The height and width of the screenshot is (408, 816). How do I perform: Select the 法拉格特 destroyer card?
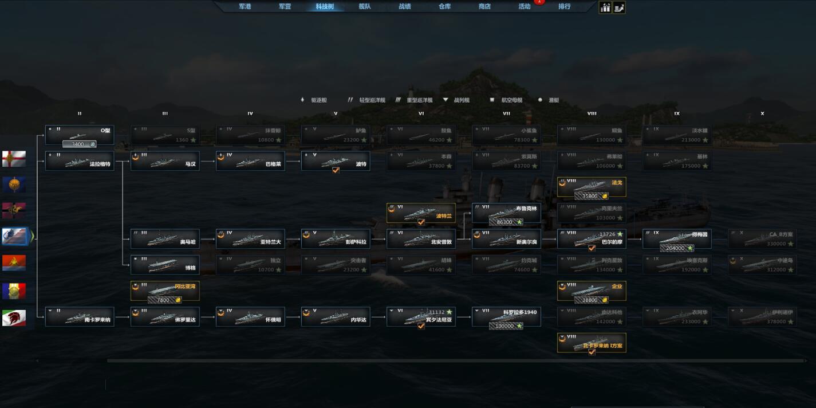(x=80, y=161)
